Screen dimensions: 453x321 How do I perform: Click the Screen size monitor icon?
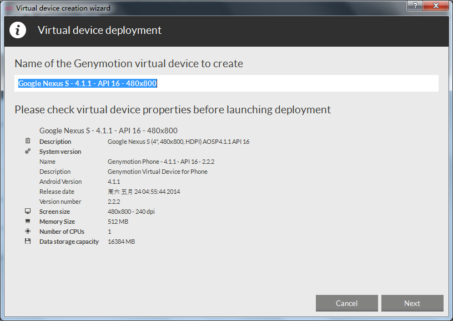tap(28, 212)
